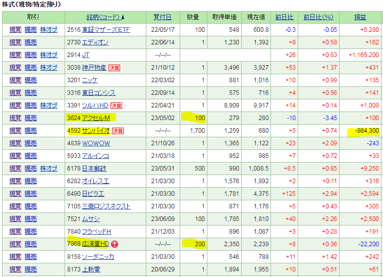
Task: Click 株オプ for 日本郵政 row
Action: 49,169
